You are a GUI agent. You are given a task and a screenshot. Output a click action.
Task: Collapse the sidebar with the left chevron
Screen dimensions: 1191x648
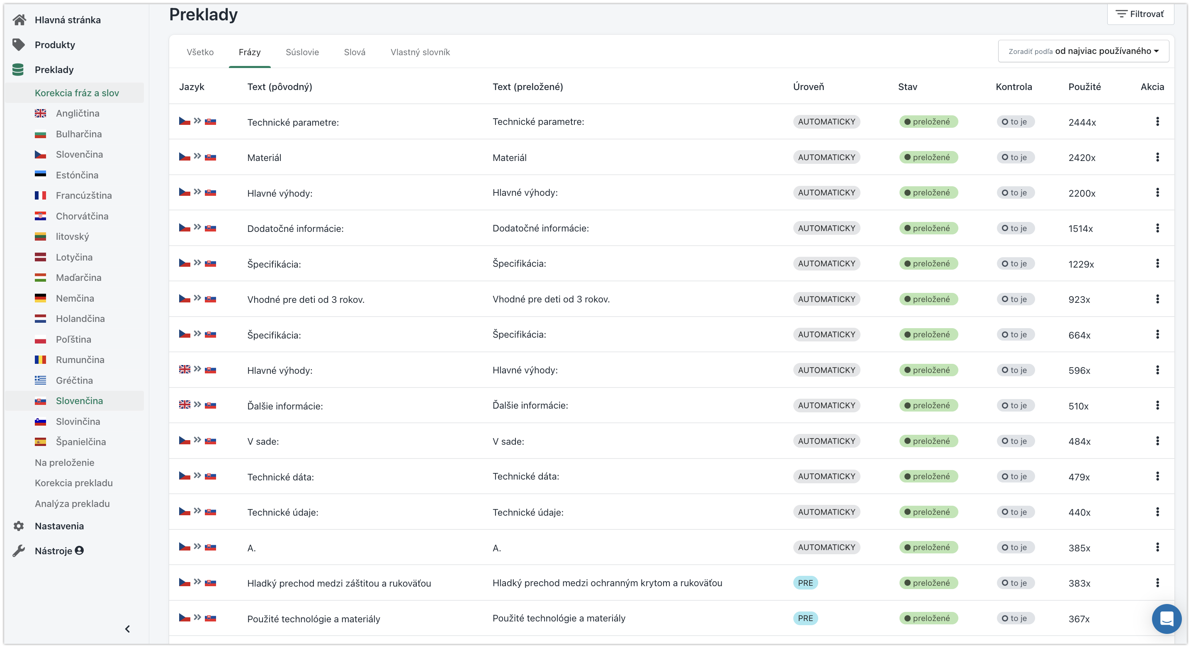pos(128,629)
